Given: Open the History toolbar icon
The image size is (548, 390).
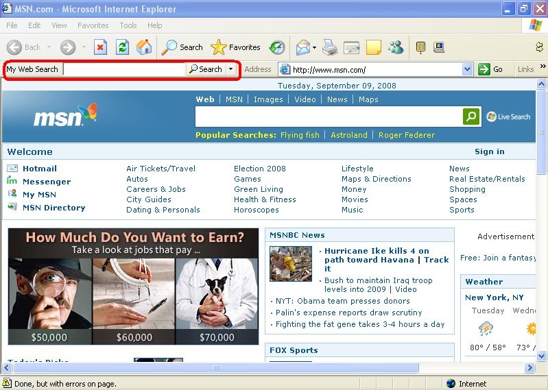Looking at the screenshot, I should click(277, 47).
